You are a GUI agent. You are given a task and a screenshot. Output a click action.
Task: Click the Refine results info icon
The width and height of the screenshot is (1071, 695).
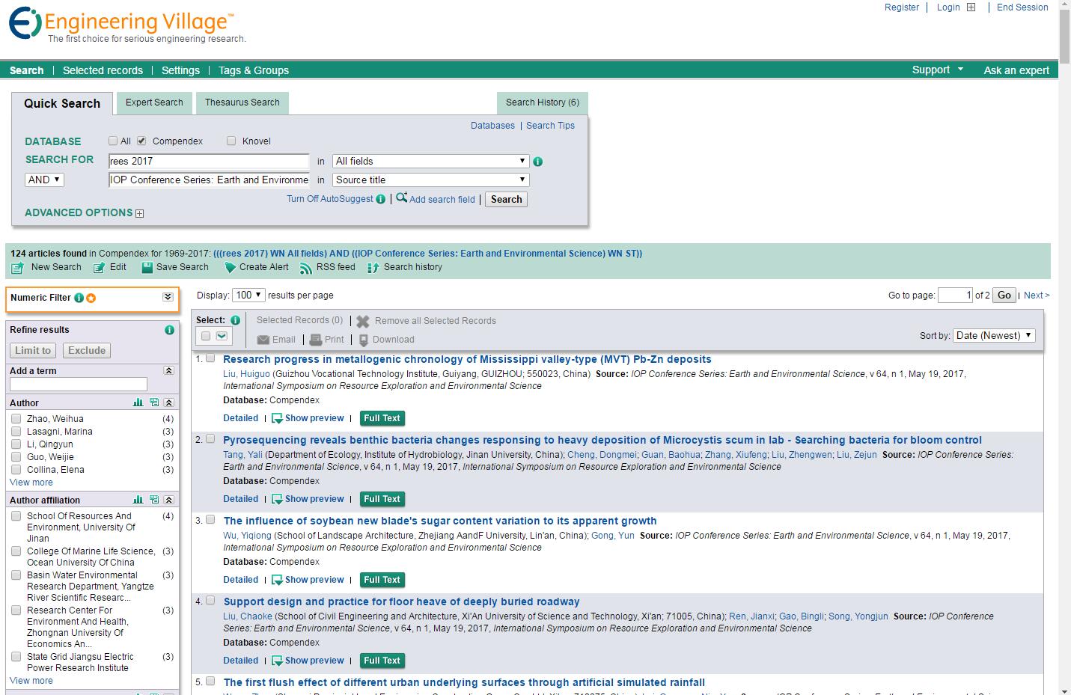169,330
